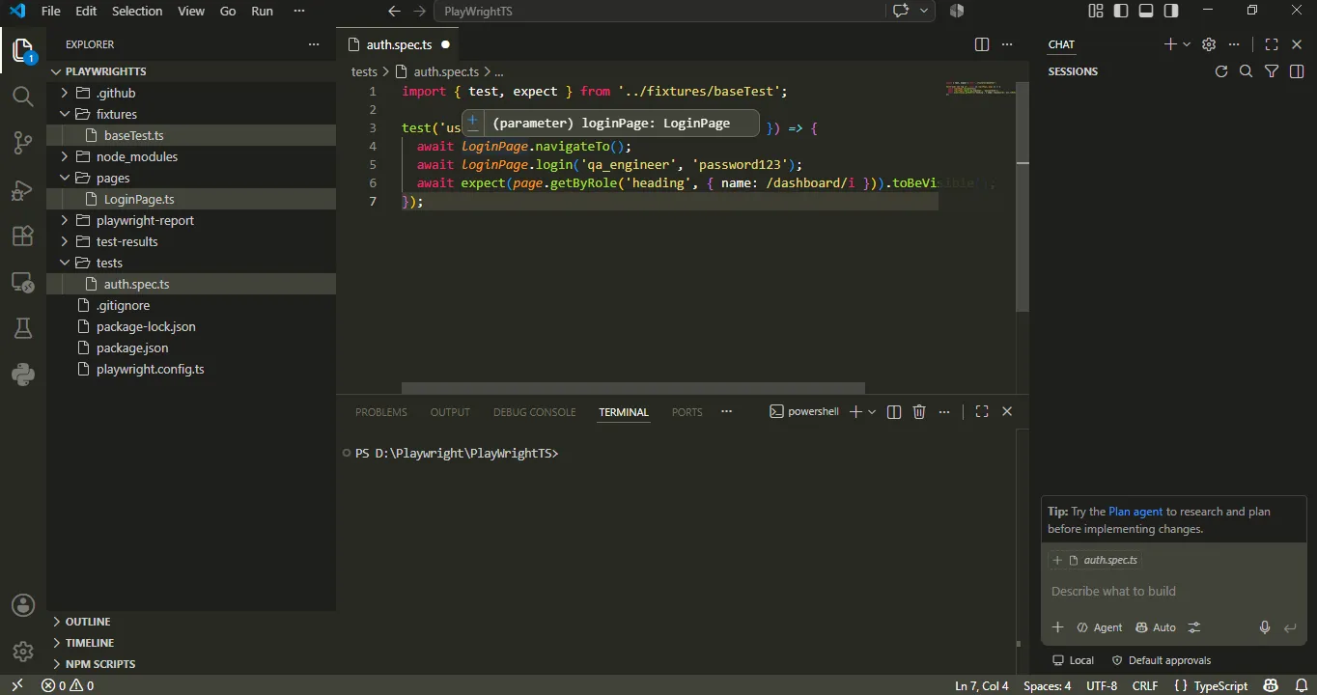Open the Source Control view
This screenshot has width=1317, height=695.
pyautogui.click(x=23, y=143)
